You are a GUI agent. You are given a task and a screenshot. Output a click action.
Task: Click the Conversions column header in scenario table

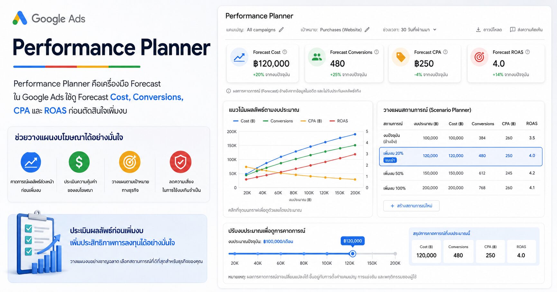[483, 124]
